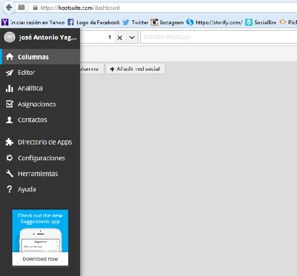Screen dimensions: 297x276
Task: Open the Herramientas wrench icon
Action: coord(9,174)
